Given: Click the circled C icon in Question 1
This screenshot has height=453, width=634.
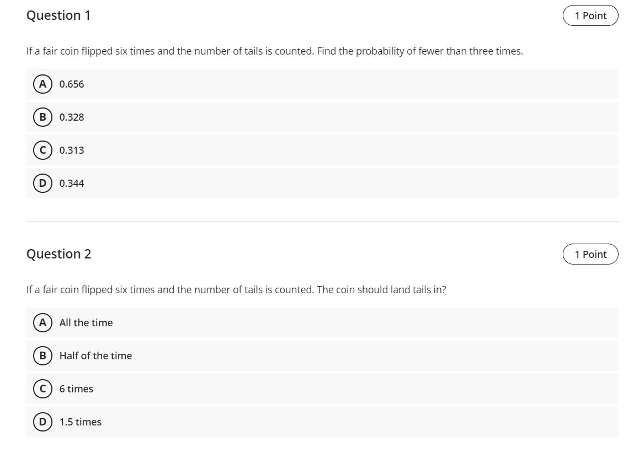Looking at the screenshot, I should tap(42, 150).
